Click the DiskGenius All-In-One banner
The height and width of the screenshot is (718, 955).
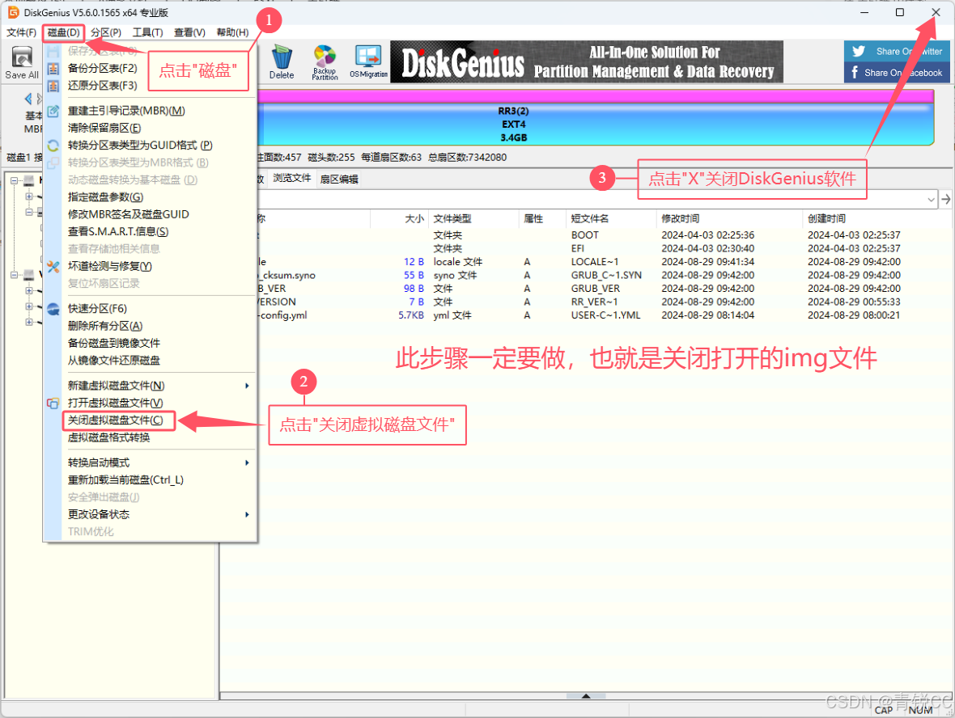tap(587, 62)
